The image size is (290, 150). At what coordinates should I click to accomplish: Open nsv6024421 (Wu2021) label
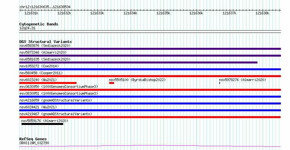pyautogui.click(x=38, y=107)
